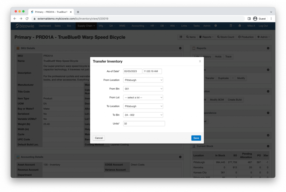Close the Transfer Inventory dialog with X
Screen dimensions: 286x192
200,61
